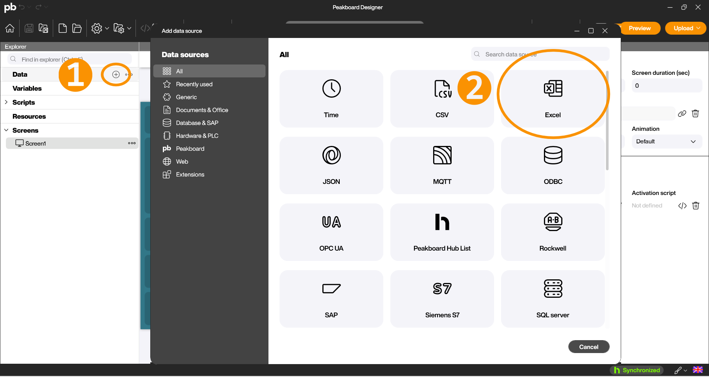Choose the SQL server data source card
Screen dimensions: 709x377
[553, 299]
